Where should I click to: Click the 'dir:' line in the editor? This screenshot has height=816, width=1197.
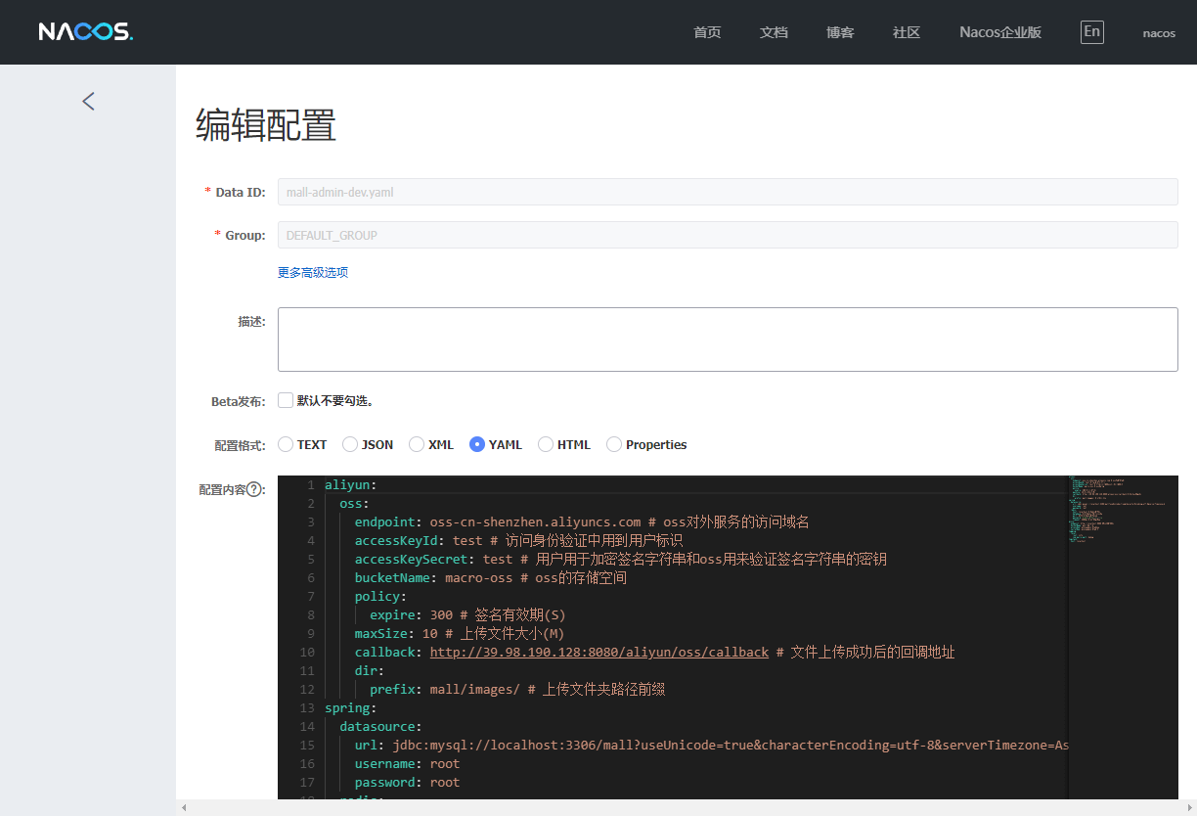tap(369, 670)
